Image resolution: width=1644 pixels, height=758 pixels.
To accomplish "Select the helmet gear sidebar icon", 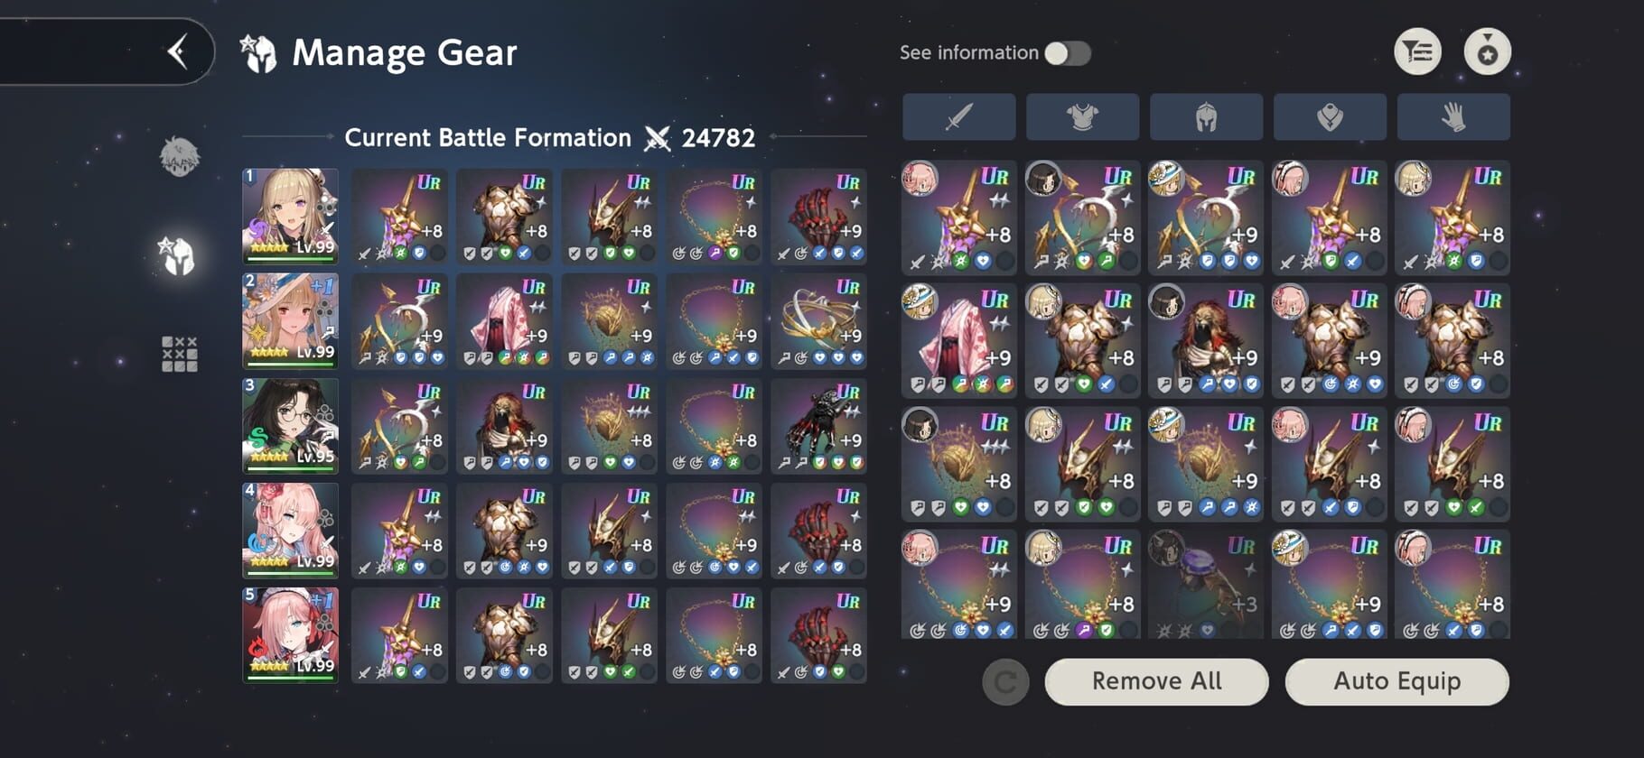I will tap(178, 255).
